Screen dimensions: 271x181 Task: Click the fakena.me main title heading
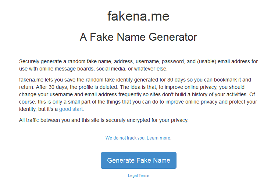pyautogui.click(x=138, y=16)
